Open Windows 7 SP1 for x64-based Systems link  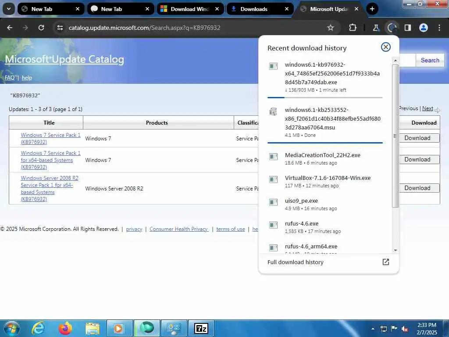click(x=50, y=160)
